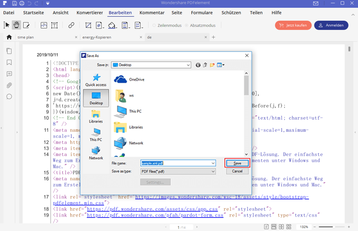Image resolution: width=358 pixels, height=231 pixels.
Task: Open the view menu dropdown in dialog
Action: point(221,65)
